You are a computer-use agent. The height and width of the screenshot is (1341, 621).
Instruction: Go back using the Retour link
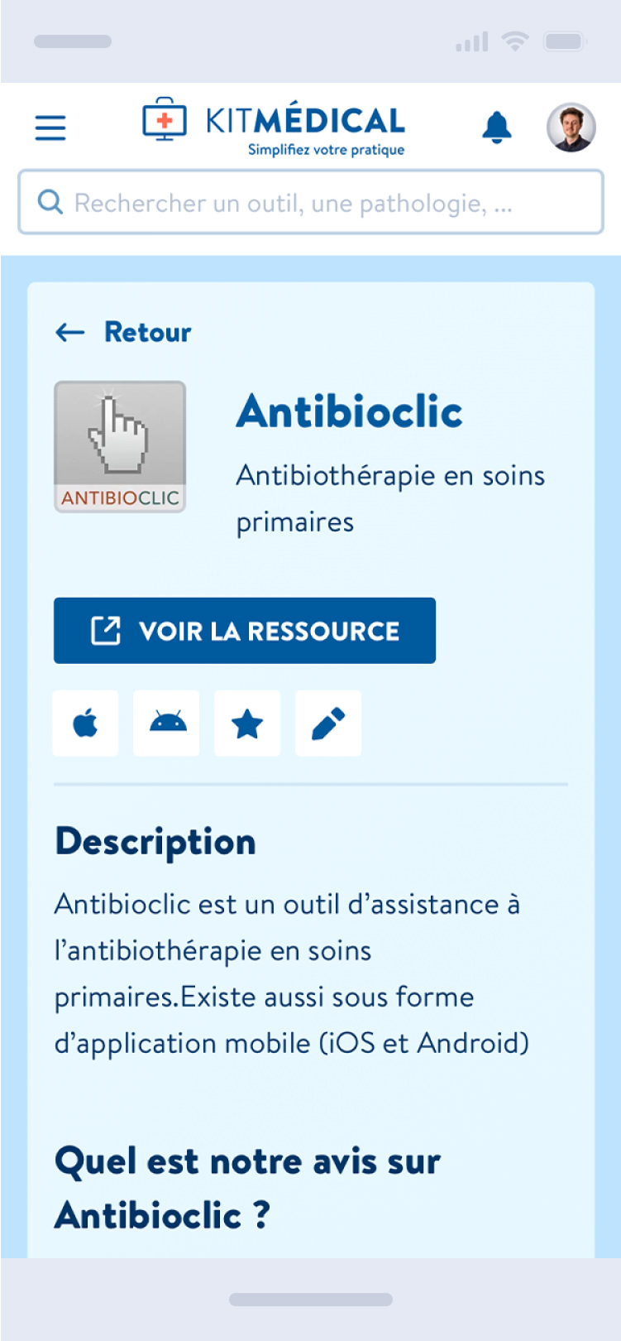[147, 333]
